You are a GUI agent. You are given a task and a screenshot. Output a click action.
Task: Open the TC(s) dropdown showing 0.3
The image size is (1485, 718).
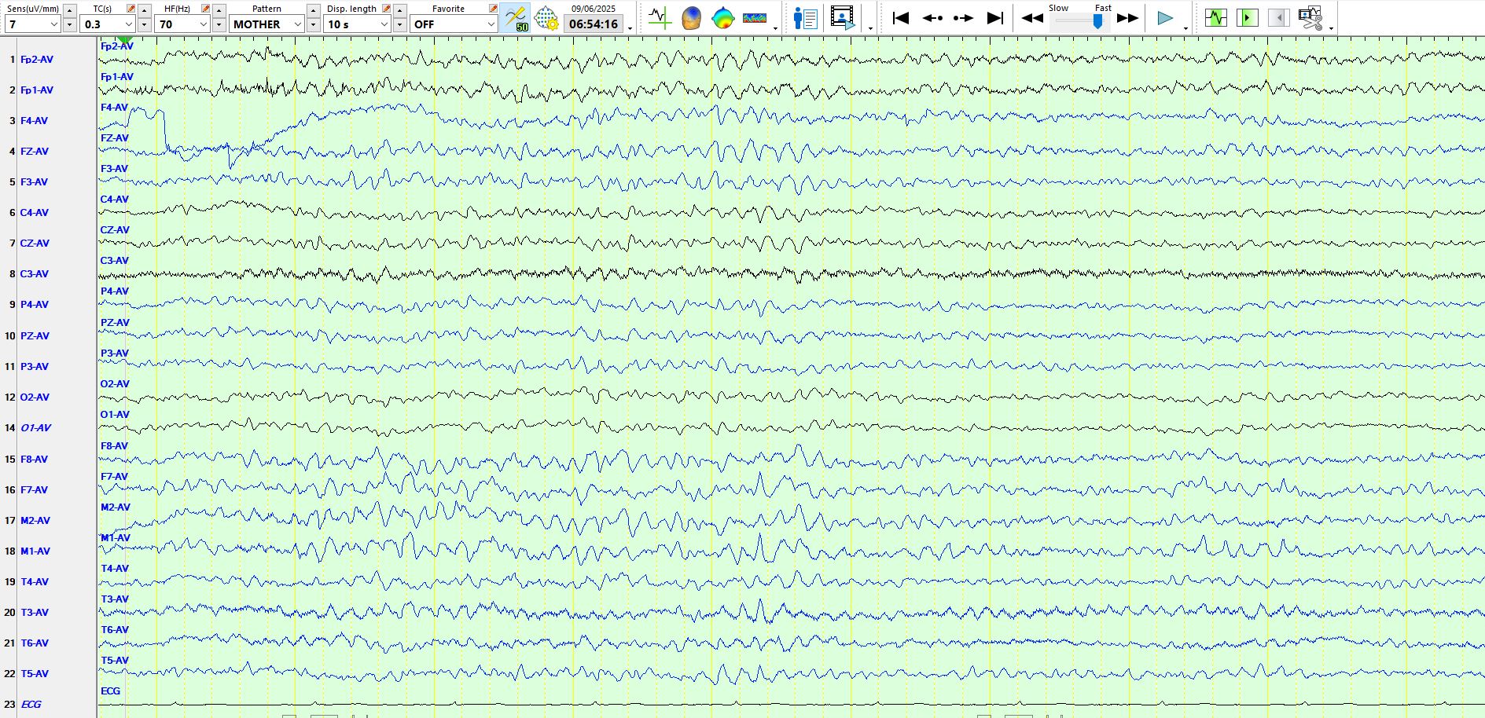click(x=108, y=24)
